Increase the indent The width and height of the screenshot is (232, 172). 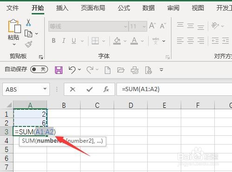click(225, 41)
